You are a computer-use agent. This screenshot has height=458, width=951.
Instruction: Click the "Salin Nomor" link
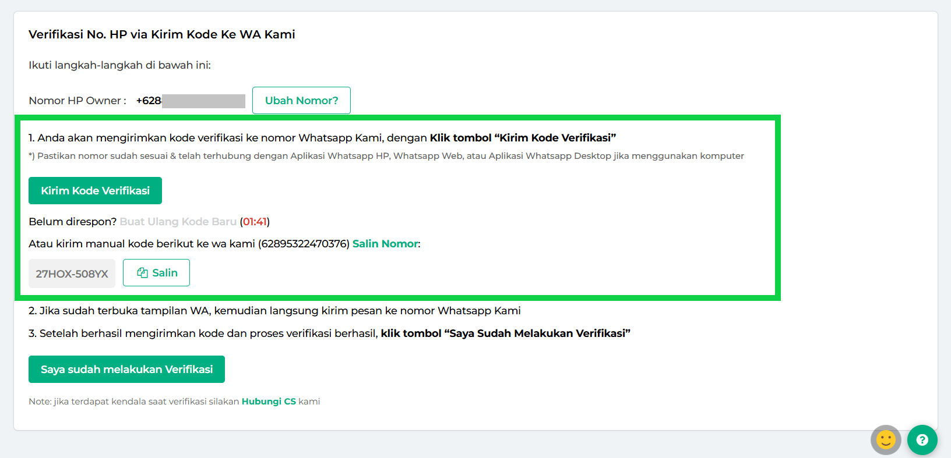385,244
